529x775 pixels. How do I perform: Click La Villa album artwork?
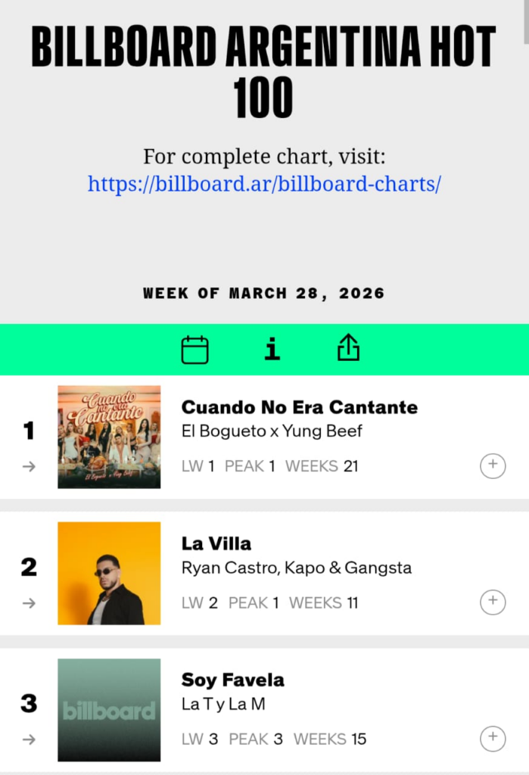[109, 573]
